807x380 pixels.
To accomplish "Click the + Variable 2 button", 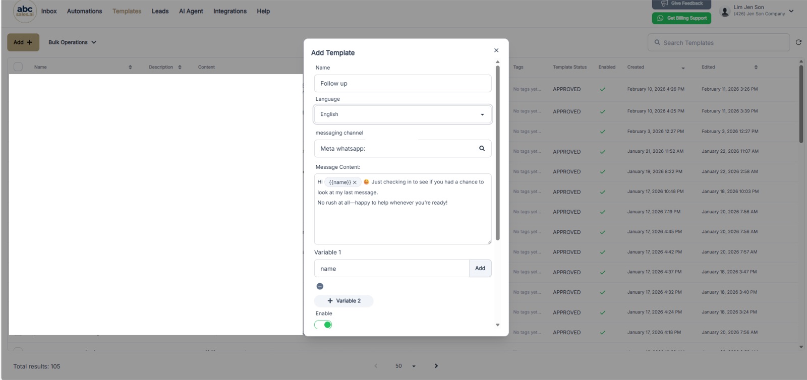I will point(343,301).
